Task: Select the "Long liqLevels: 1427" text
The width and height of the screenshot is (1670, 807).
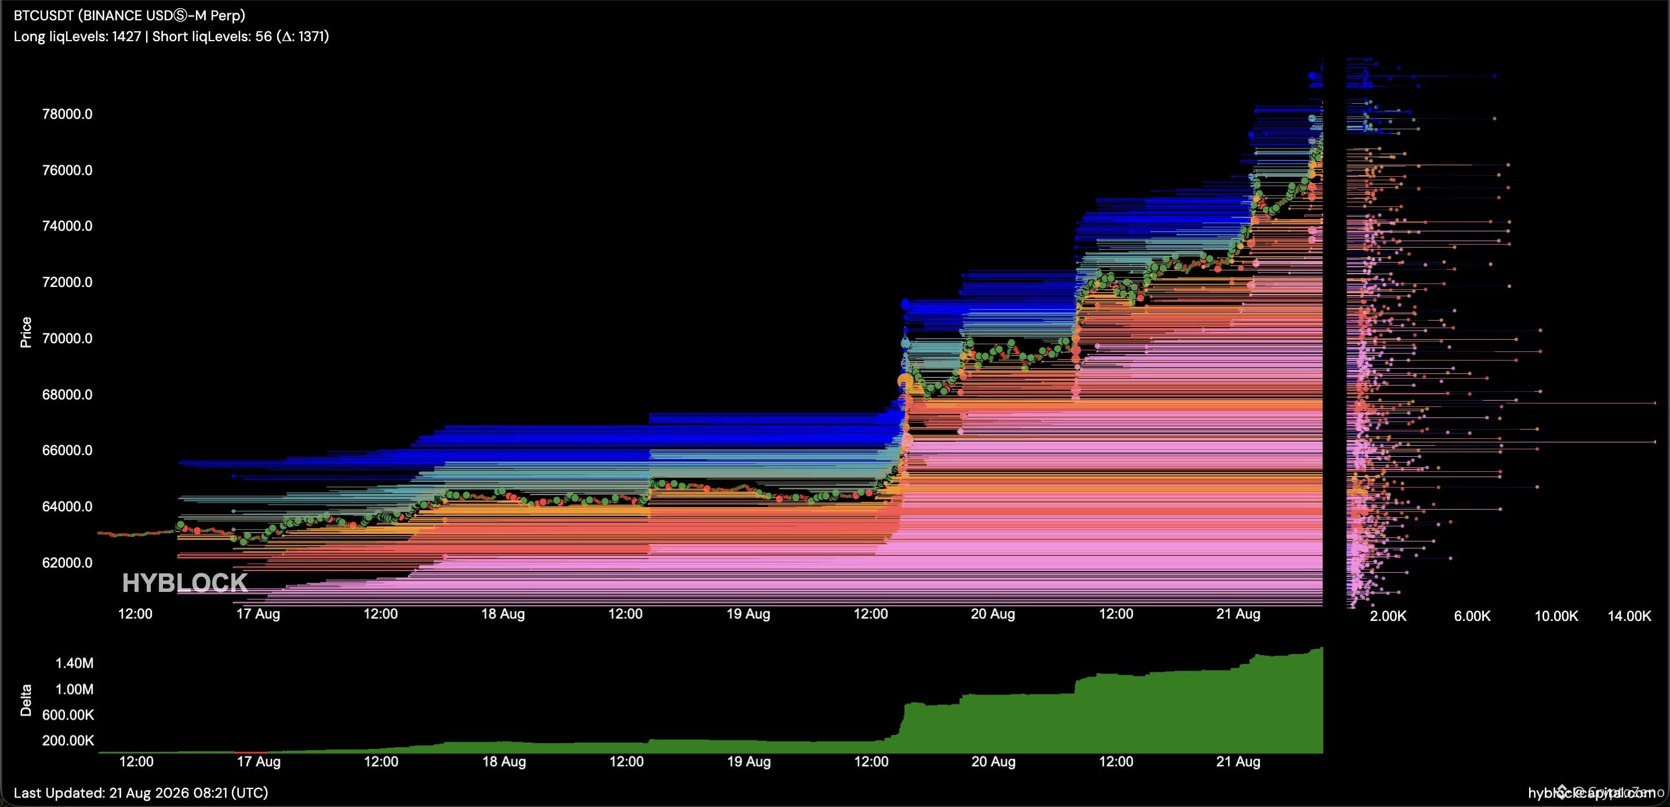Action: pos(77,37)
